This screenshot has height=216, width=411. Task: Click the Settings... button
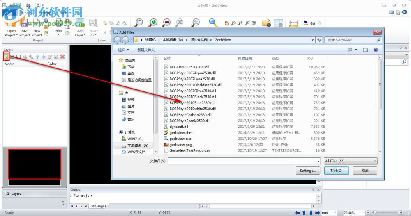click(308, 171)
